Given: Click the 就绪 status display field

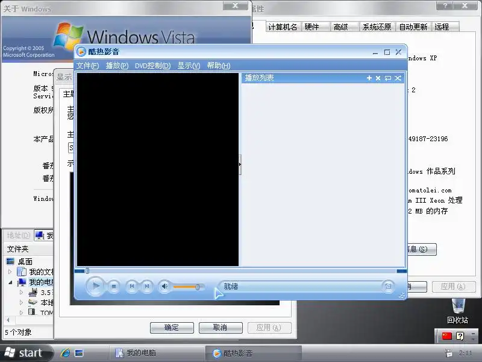Looking at the screenshot, I should coord(299,287).
